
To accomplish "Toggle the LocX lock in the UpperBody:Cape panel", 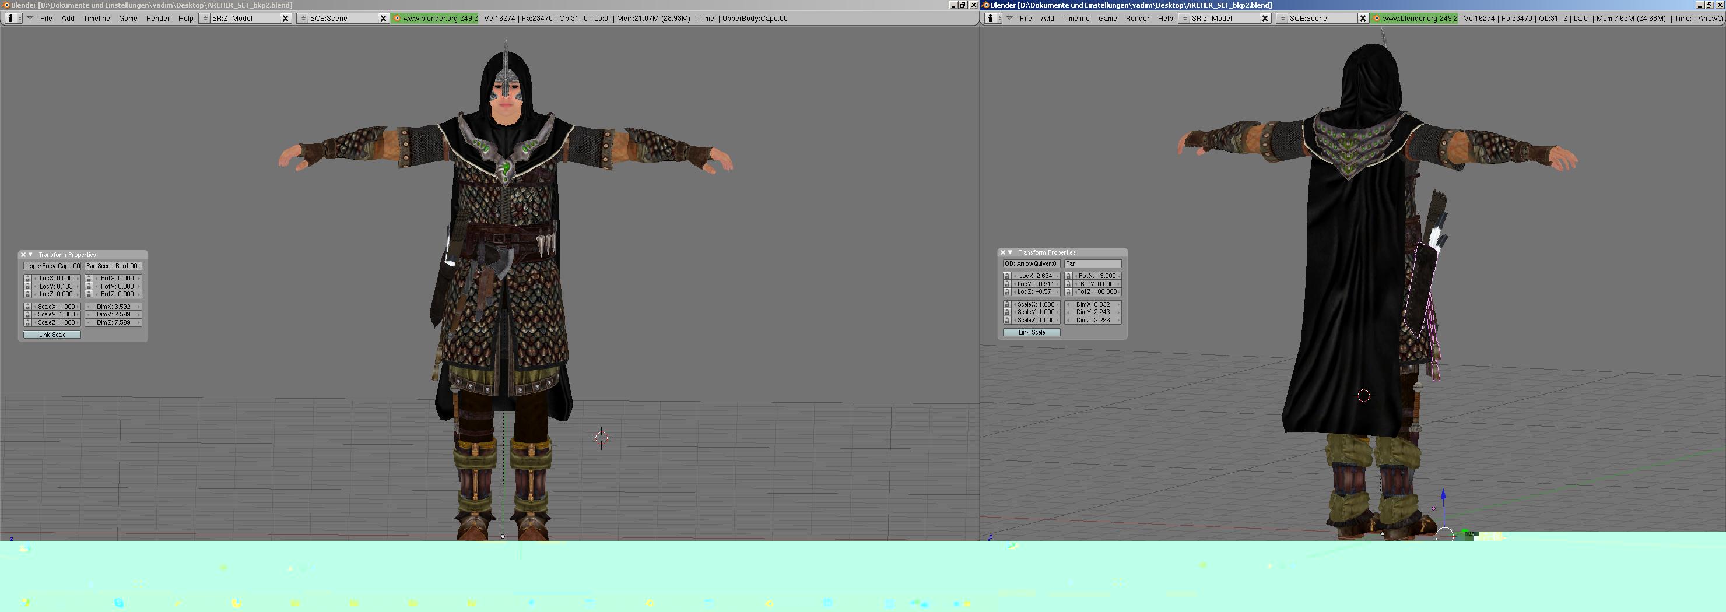I will coord(27,279).
